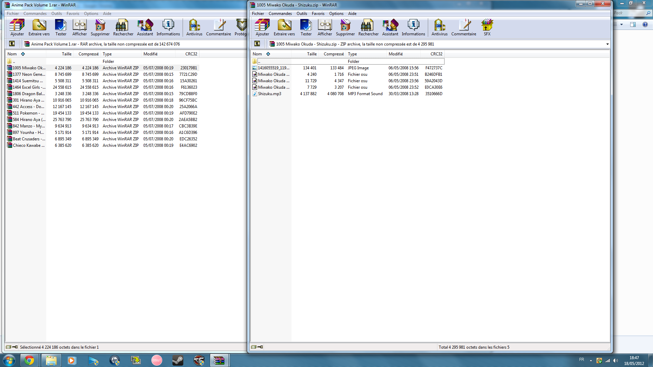Sort by Compressé column in Anime Pack window
This screenshot has width=653, height=367.
click(x=87, y=54)
